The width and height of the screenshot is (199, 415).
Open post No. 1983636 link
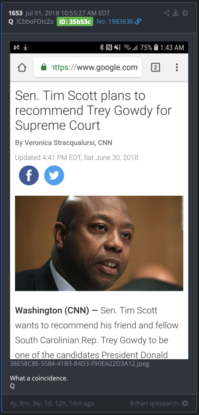coord(115,22)
